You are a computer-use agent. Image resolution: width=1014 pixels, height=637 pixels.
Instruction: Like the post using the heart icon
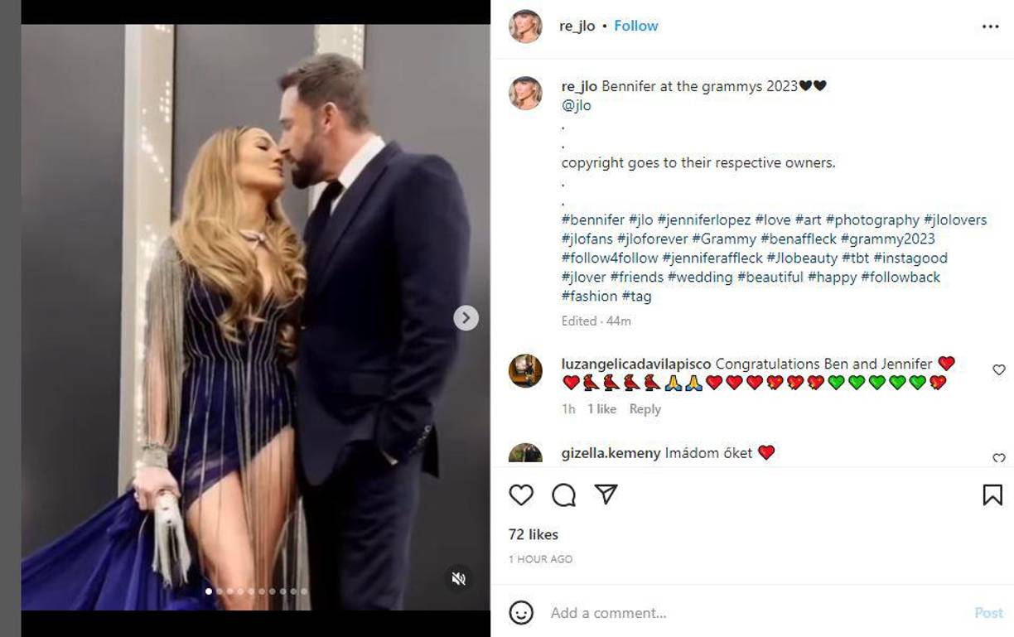[520, 495]
